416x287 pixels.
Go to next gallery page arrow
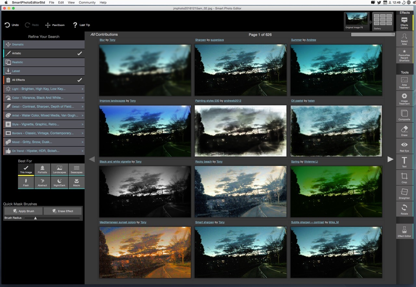pyautogui.click(x=390, y=159)
